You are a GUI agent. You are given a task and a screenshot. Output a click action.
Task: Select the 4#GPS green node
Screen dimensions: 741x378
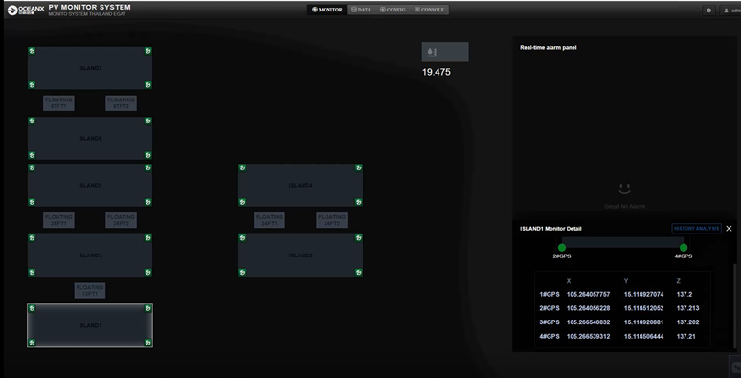684,247
